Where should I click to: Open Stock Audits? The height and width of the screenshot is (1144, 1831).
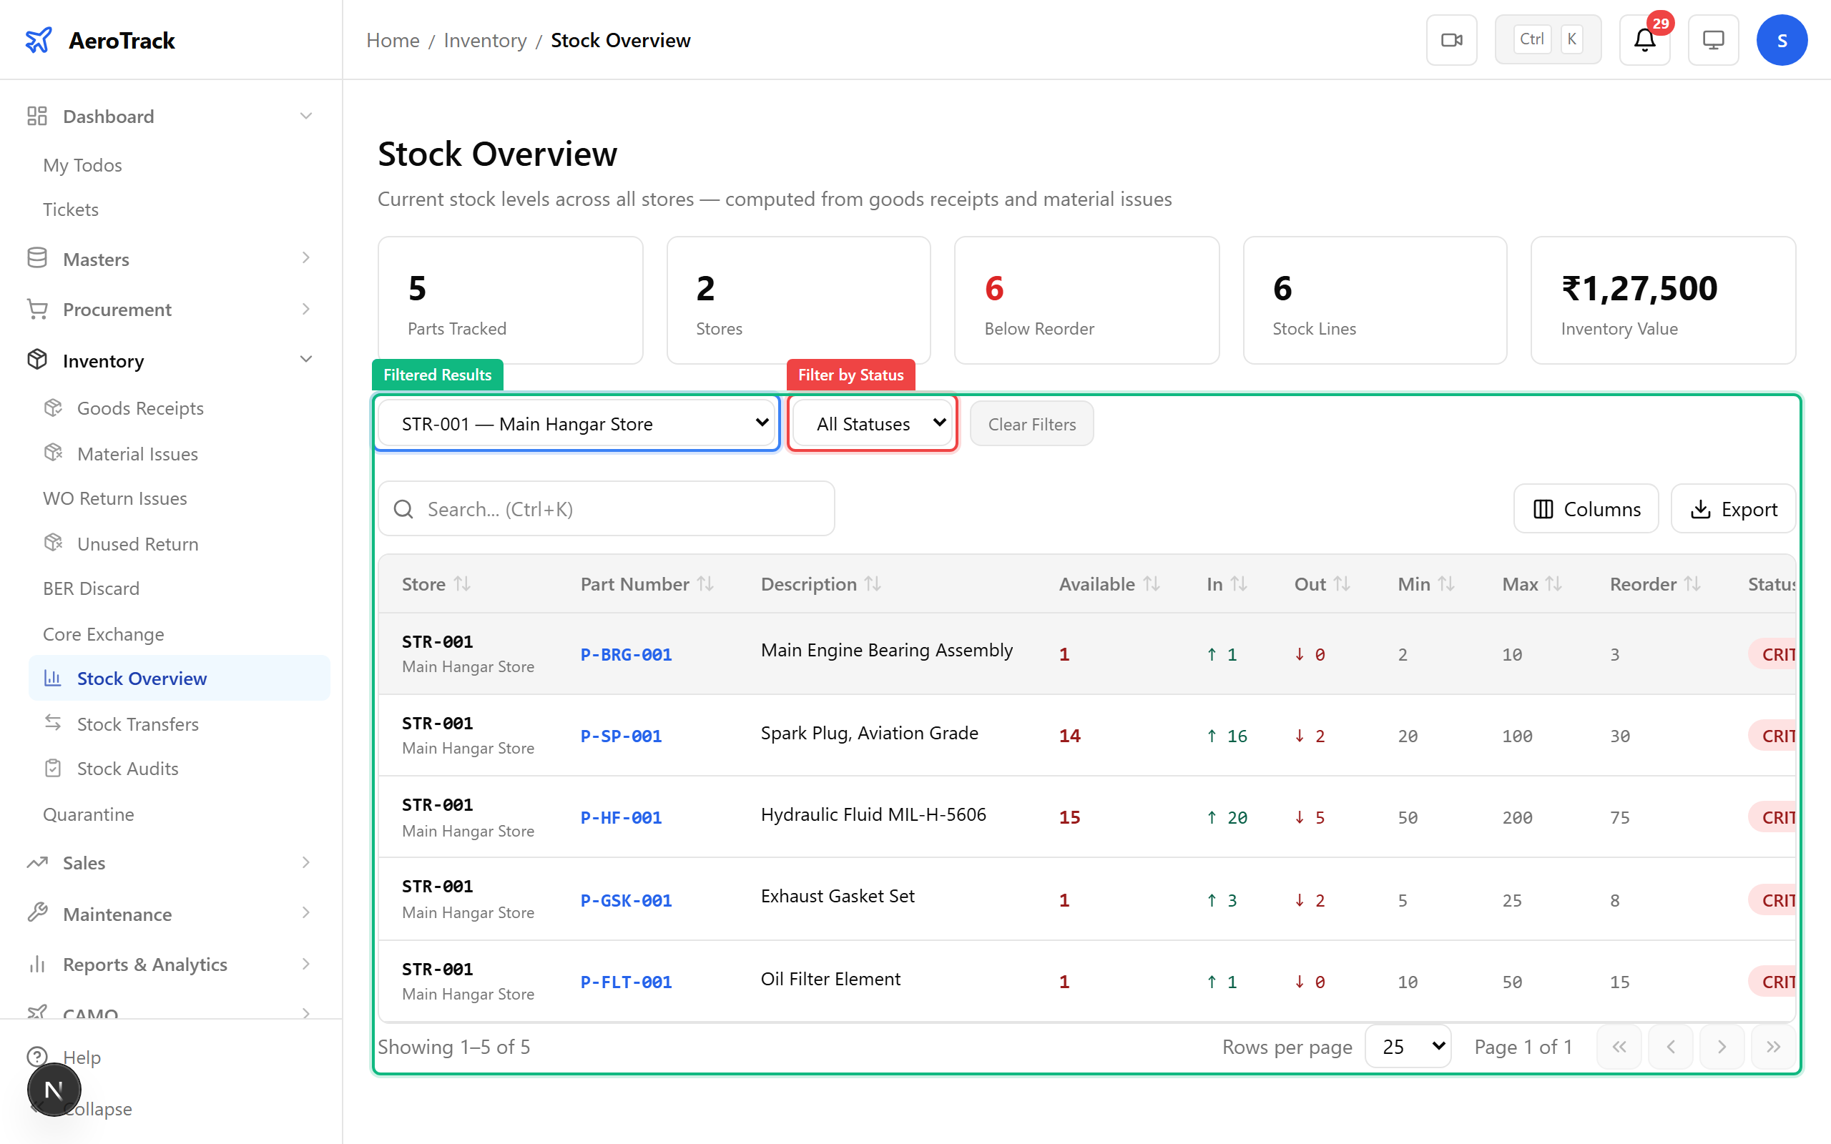(x=128, y=768)
